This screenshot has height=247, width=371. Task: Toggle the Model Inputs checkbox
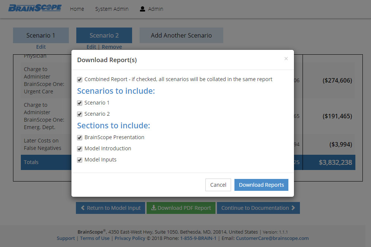pyautogui.click(x=80, y=160)
